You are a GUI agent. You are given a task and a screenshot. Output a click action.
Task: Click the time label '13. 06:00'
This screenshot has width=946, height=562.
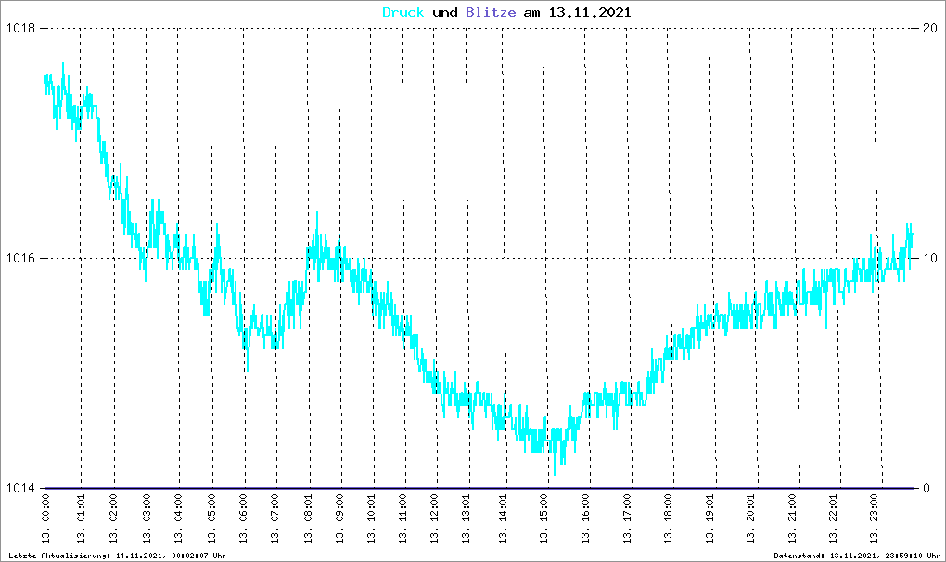(x=244, y=518)
